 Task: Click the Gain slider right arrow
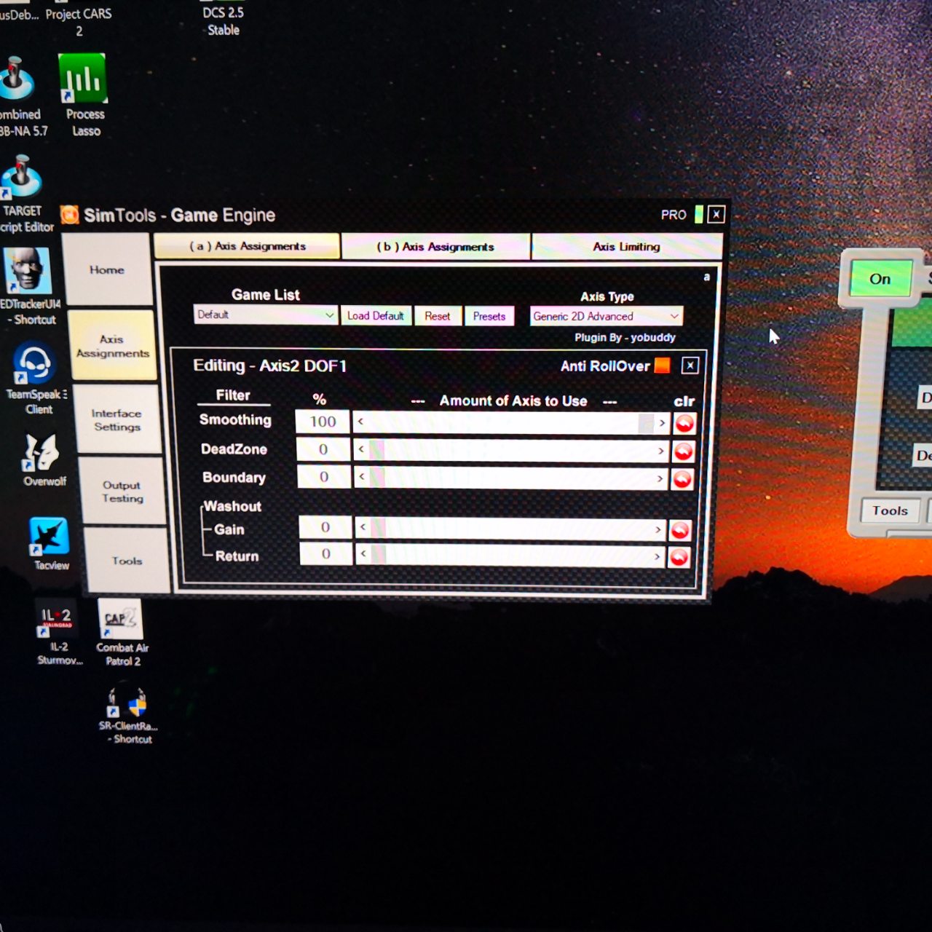tap(658, 529)
